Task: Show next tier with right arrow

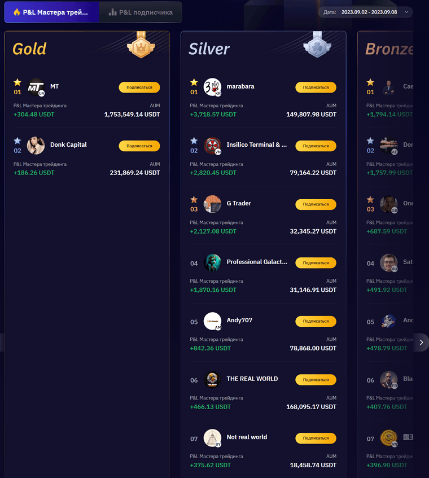Action: click(x=421, y=343)
